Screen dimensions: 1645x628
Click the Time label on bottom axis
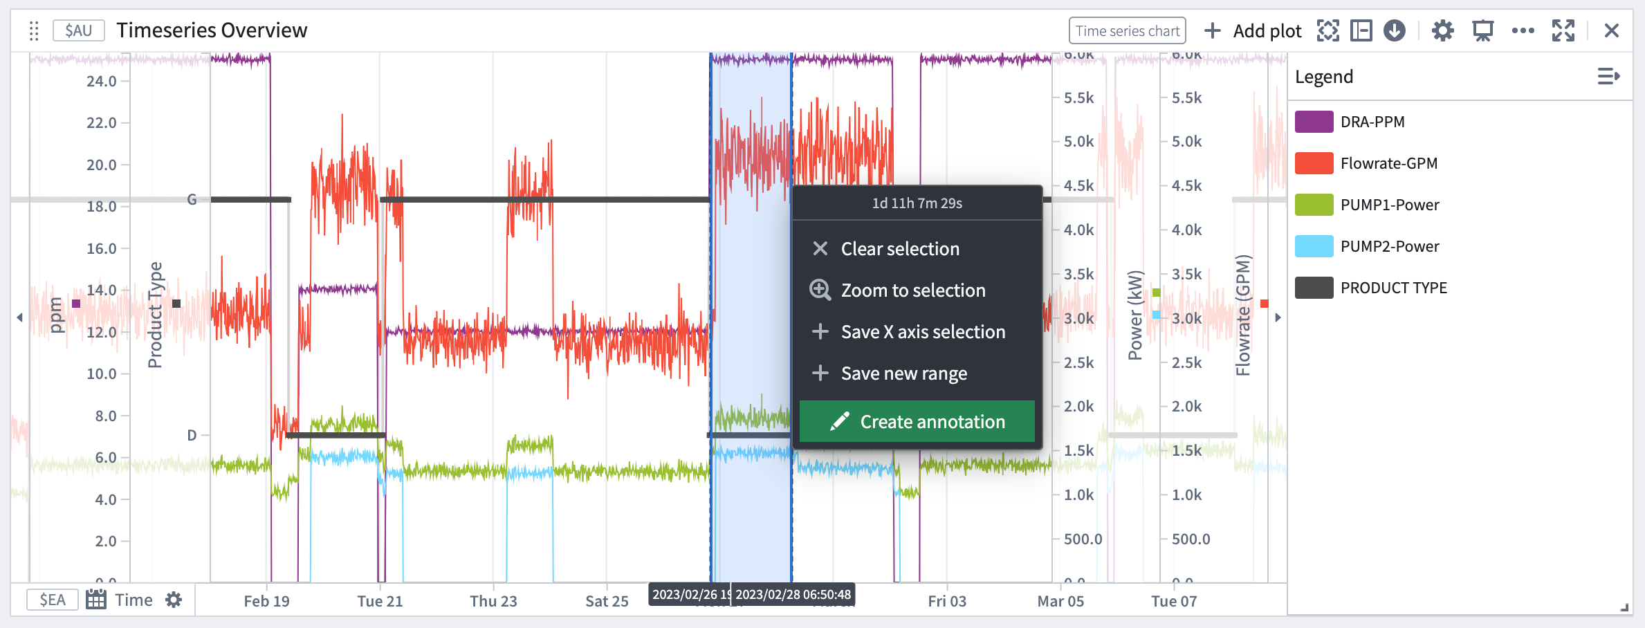point(134,600)
